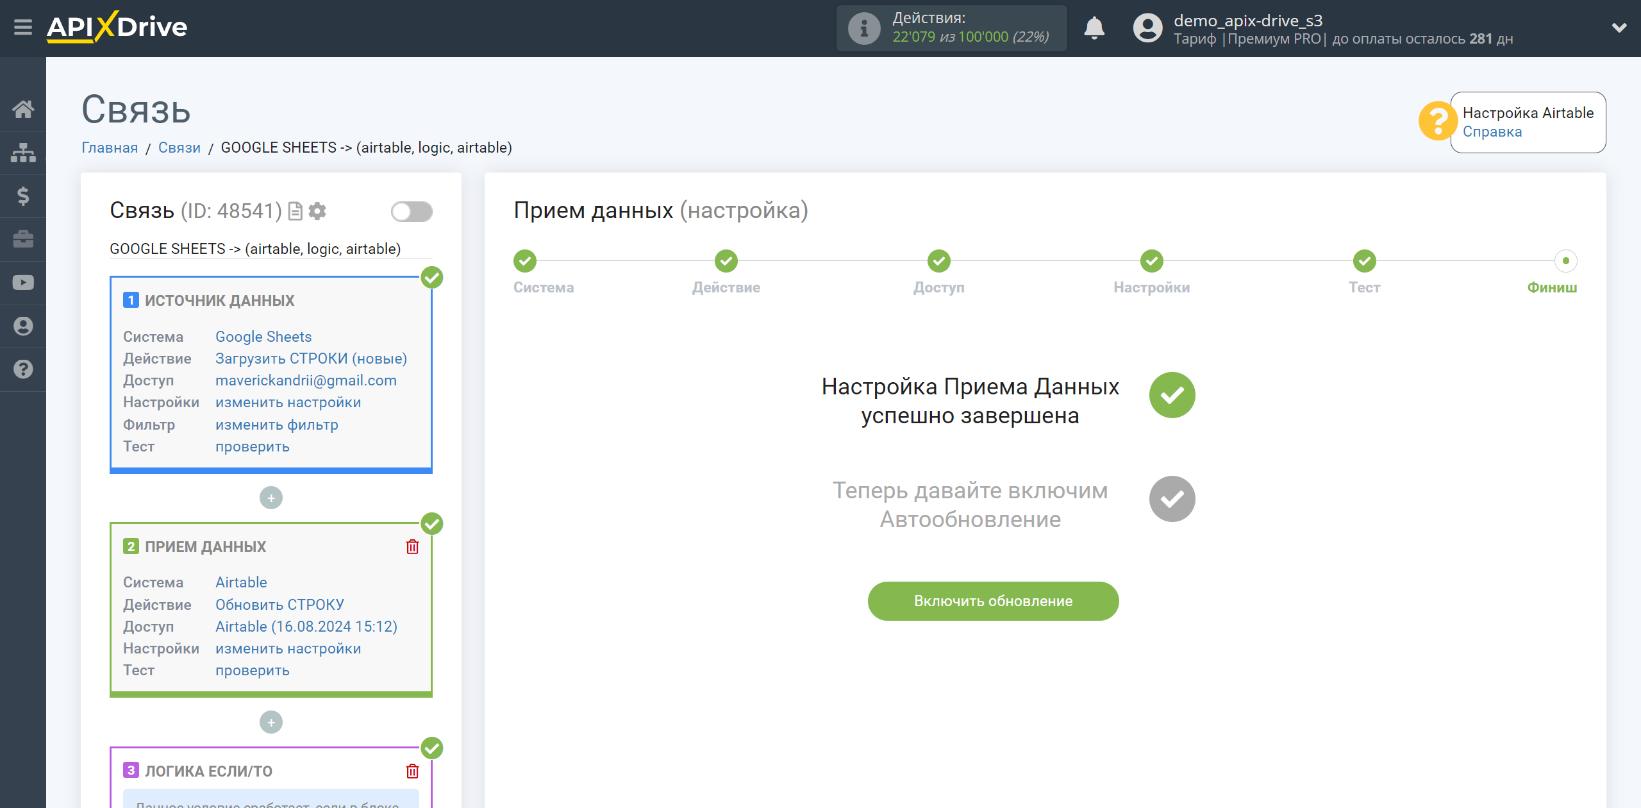
Task: Open notifications bell
Action: pos(1094,28)
